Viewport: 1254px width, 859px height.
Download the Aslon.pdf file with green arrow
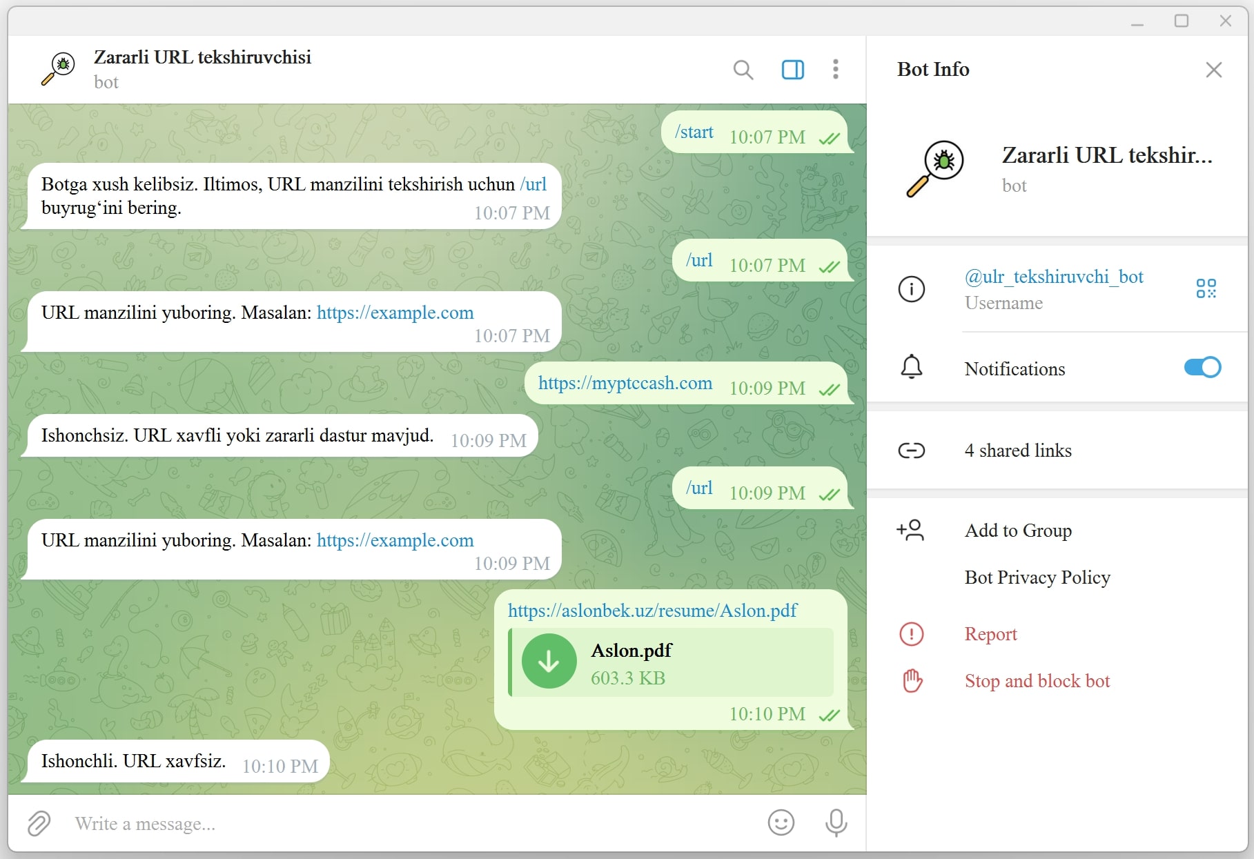coord(549,661)
